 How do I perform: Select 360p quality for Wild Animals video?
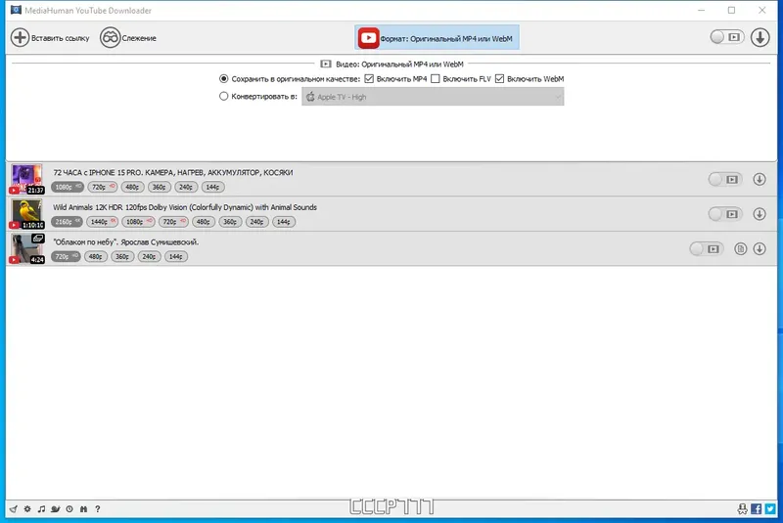[x=230, y=222]
